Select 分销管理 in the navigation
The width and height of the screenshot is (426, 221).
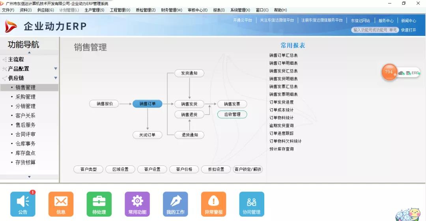[x=25, y=106]
